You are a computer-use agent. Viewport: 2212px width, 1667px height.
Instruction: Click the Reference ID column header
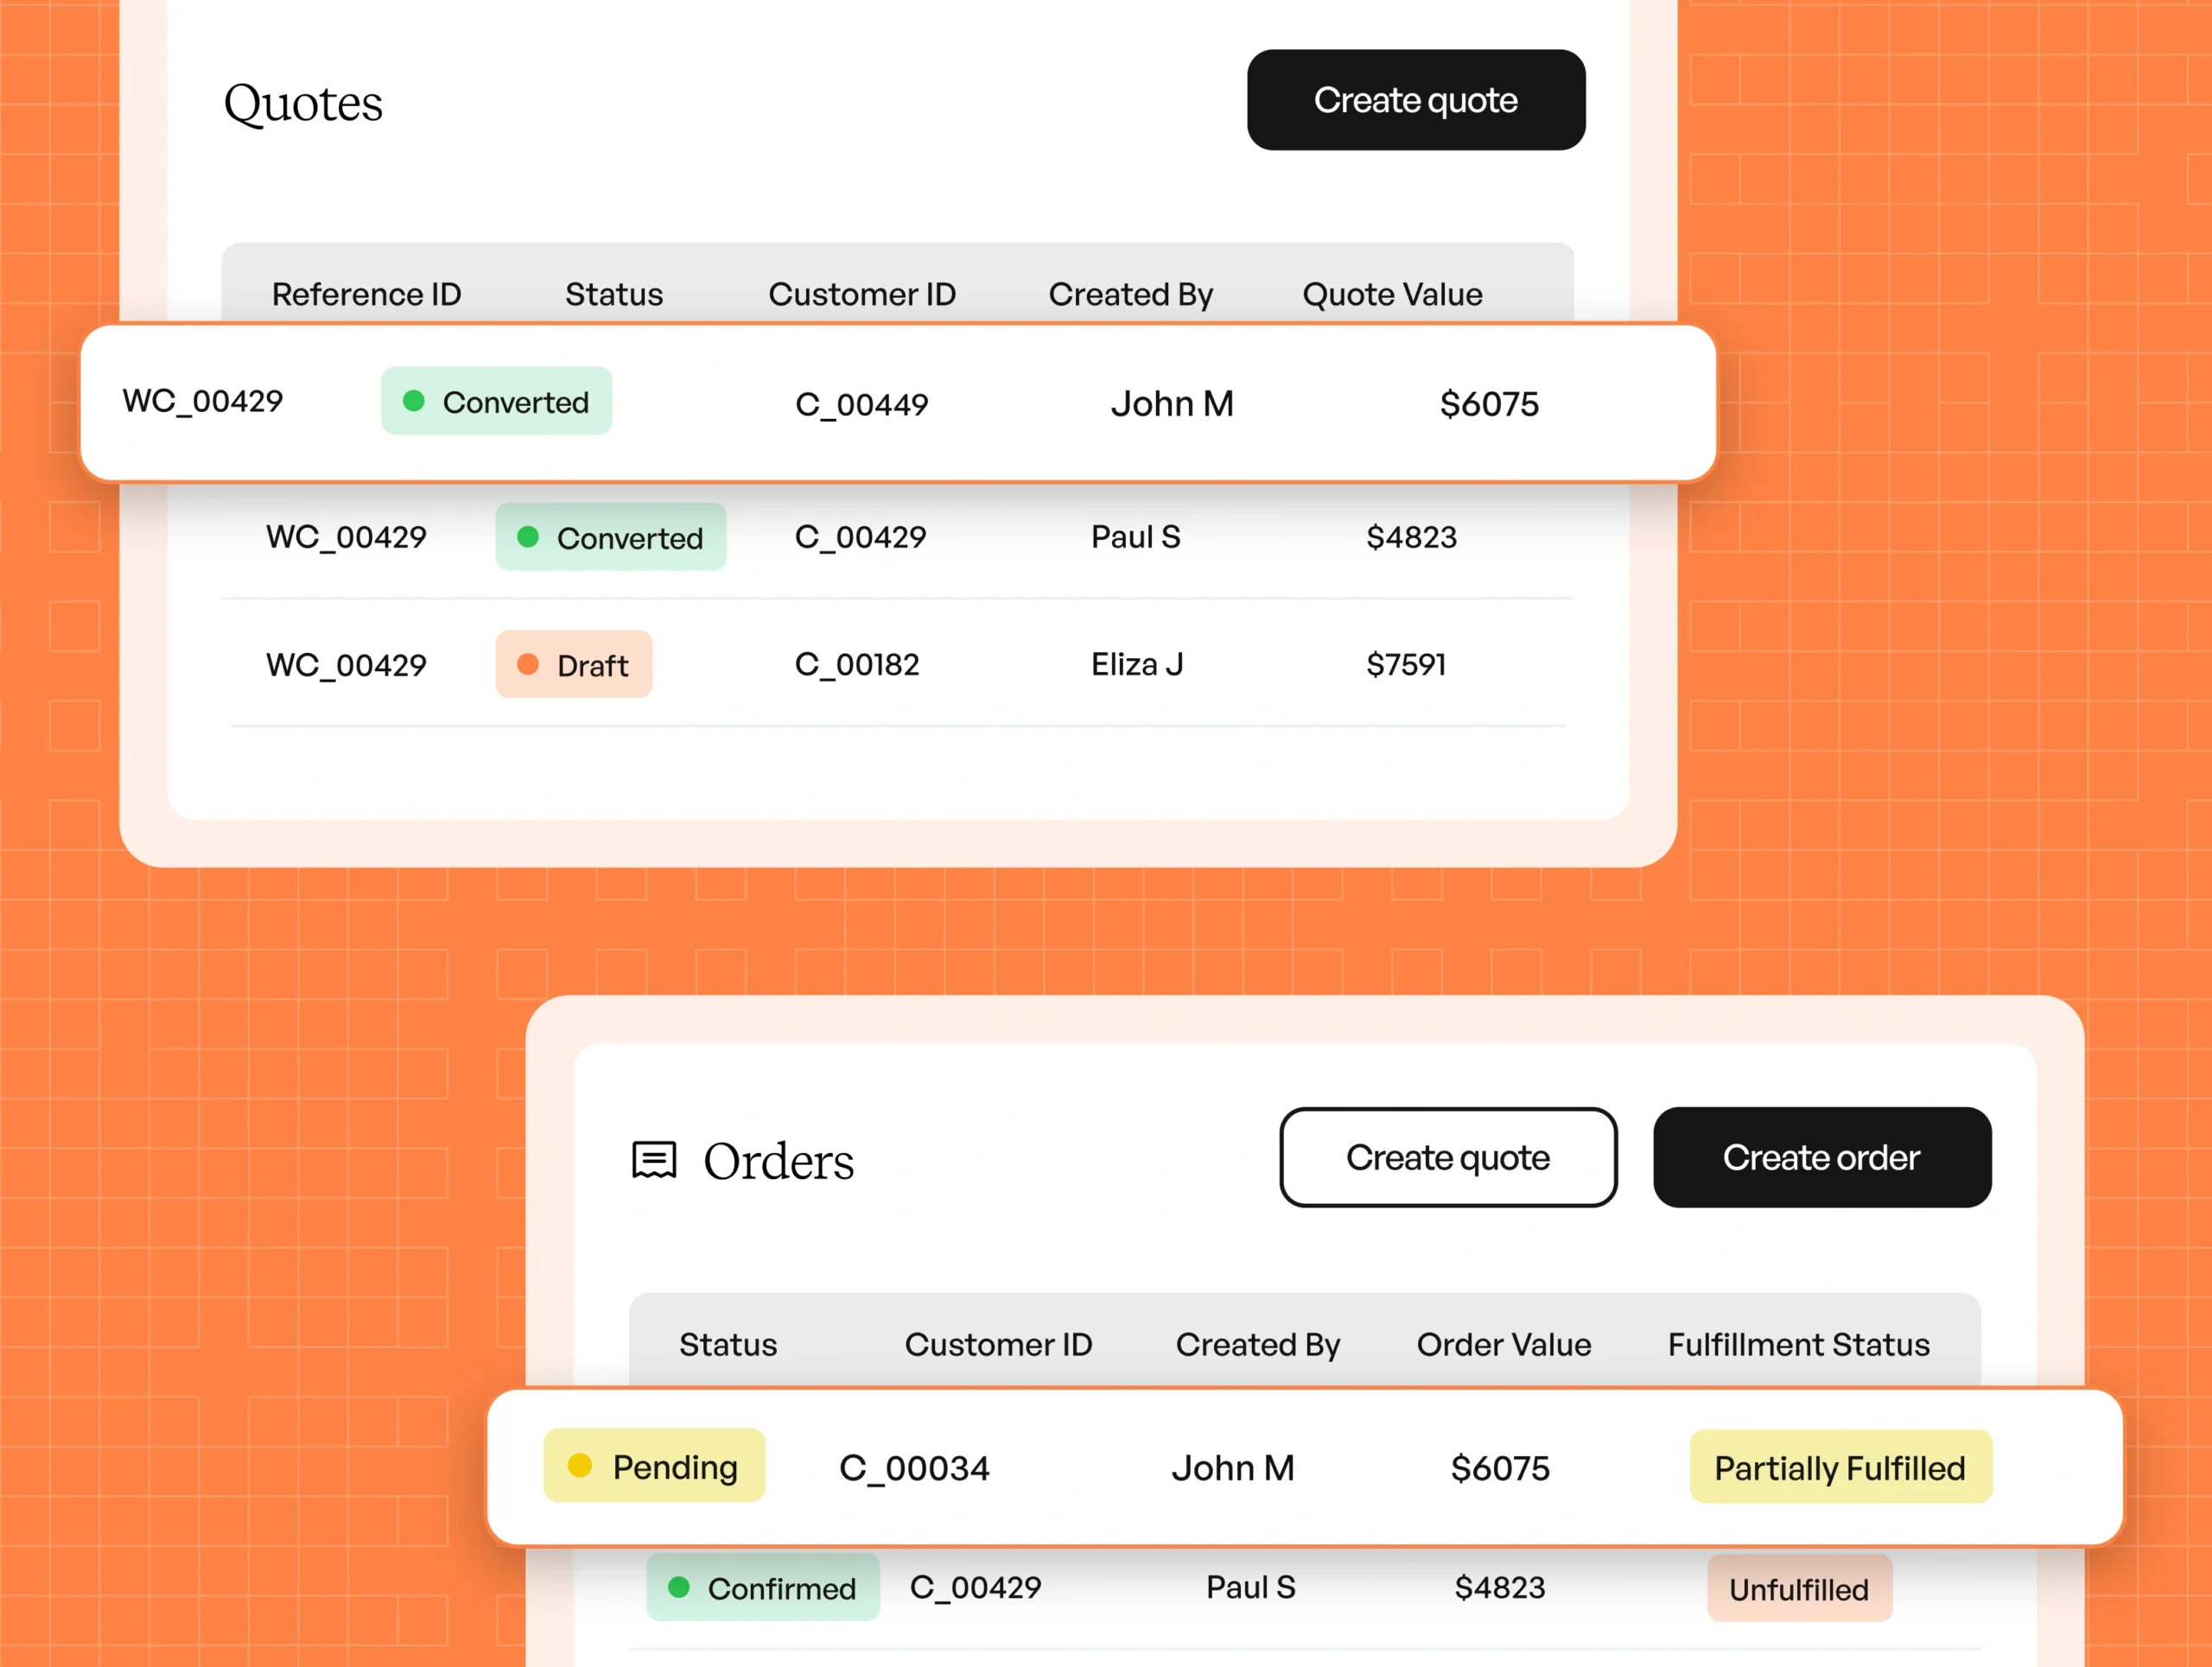click(x=366, y=294)
